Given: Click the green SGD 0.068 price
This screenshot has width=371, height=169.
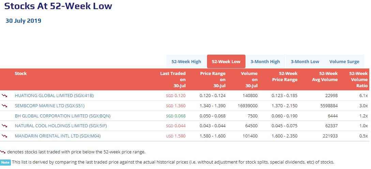Looking at the screenshot, I should [x=176, y=116].
